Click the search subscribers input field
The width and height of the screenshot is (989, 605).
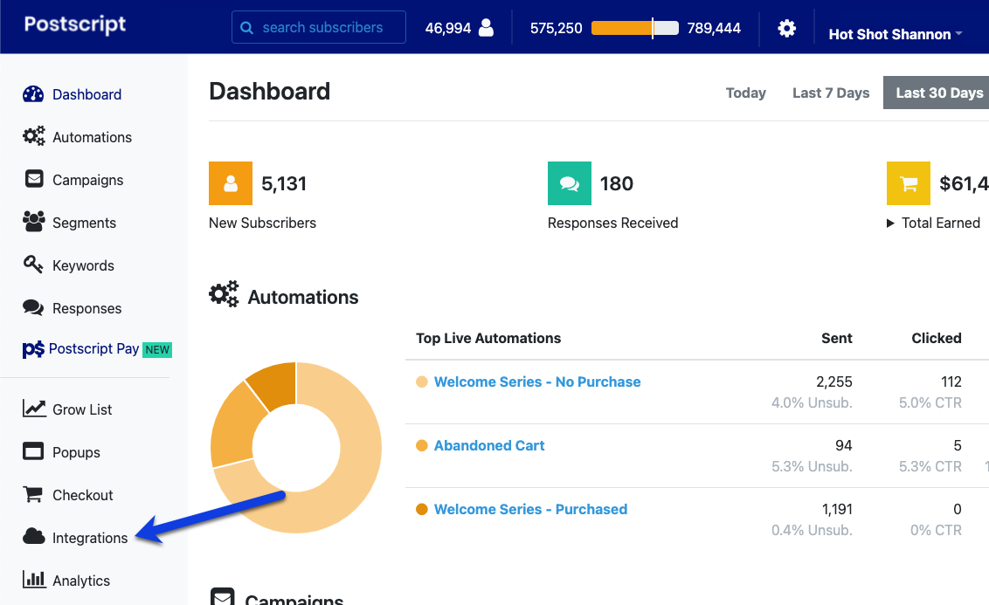(319, 27)
